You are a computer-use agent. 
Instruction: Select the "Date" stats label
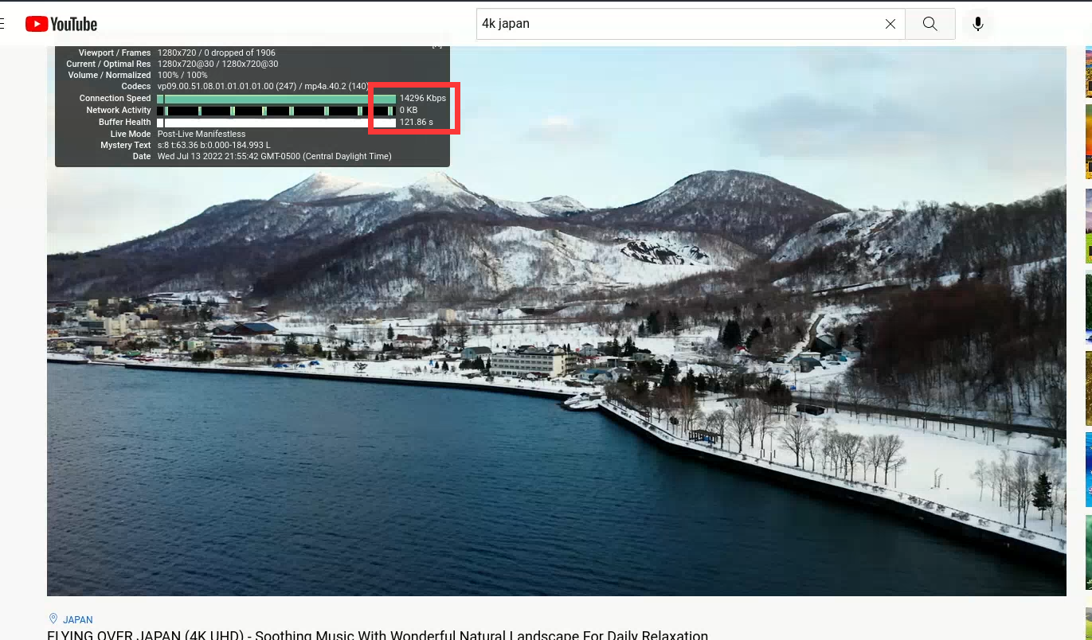coord(142,156)
